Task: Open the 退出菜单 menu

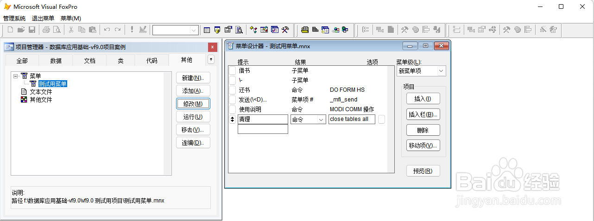Action: click(43, 18)
